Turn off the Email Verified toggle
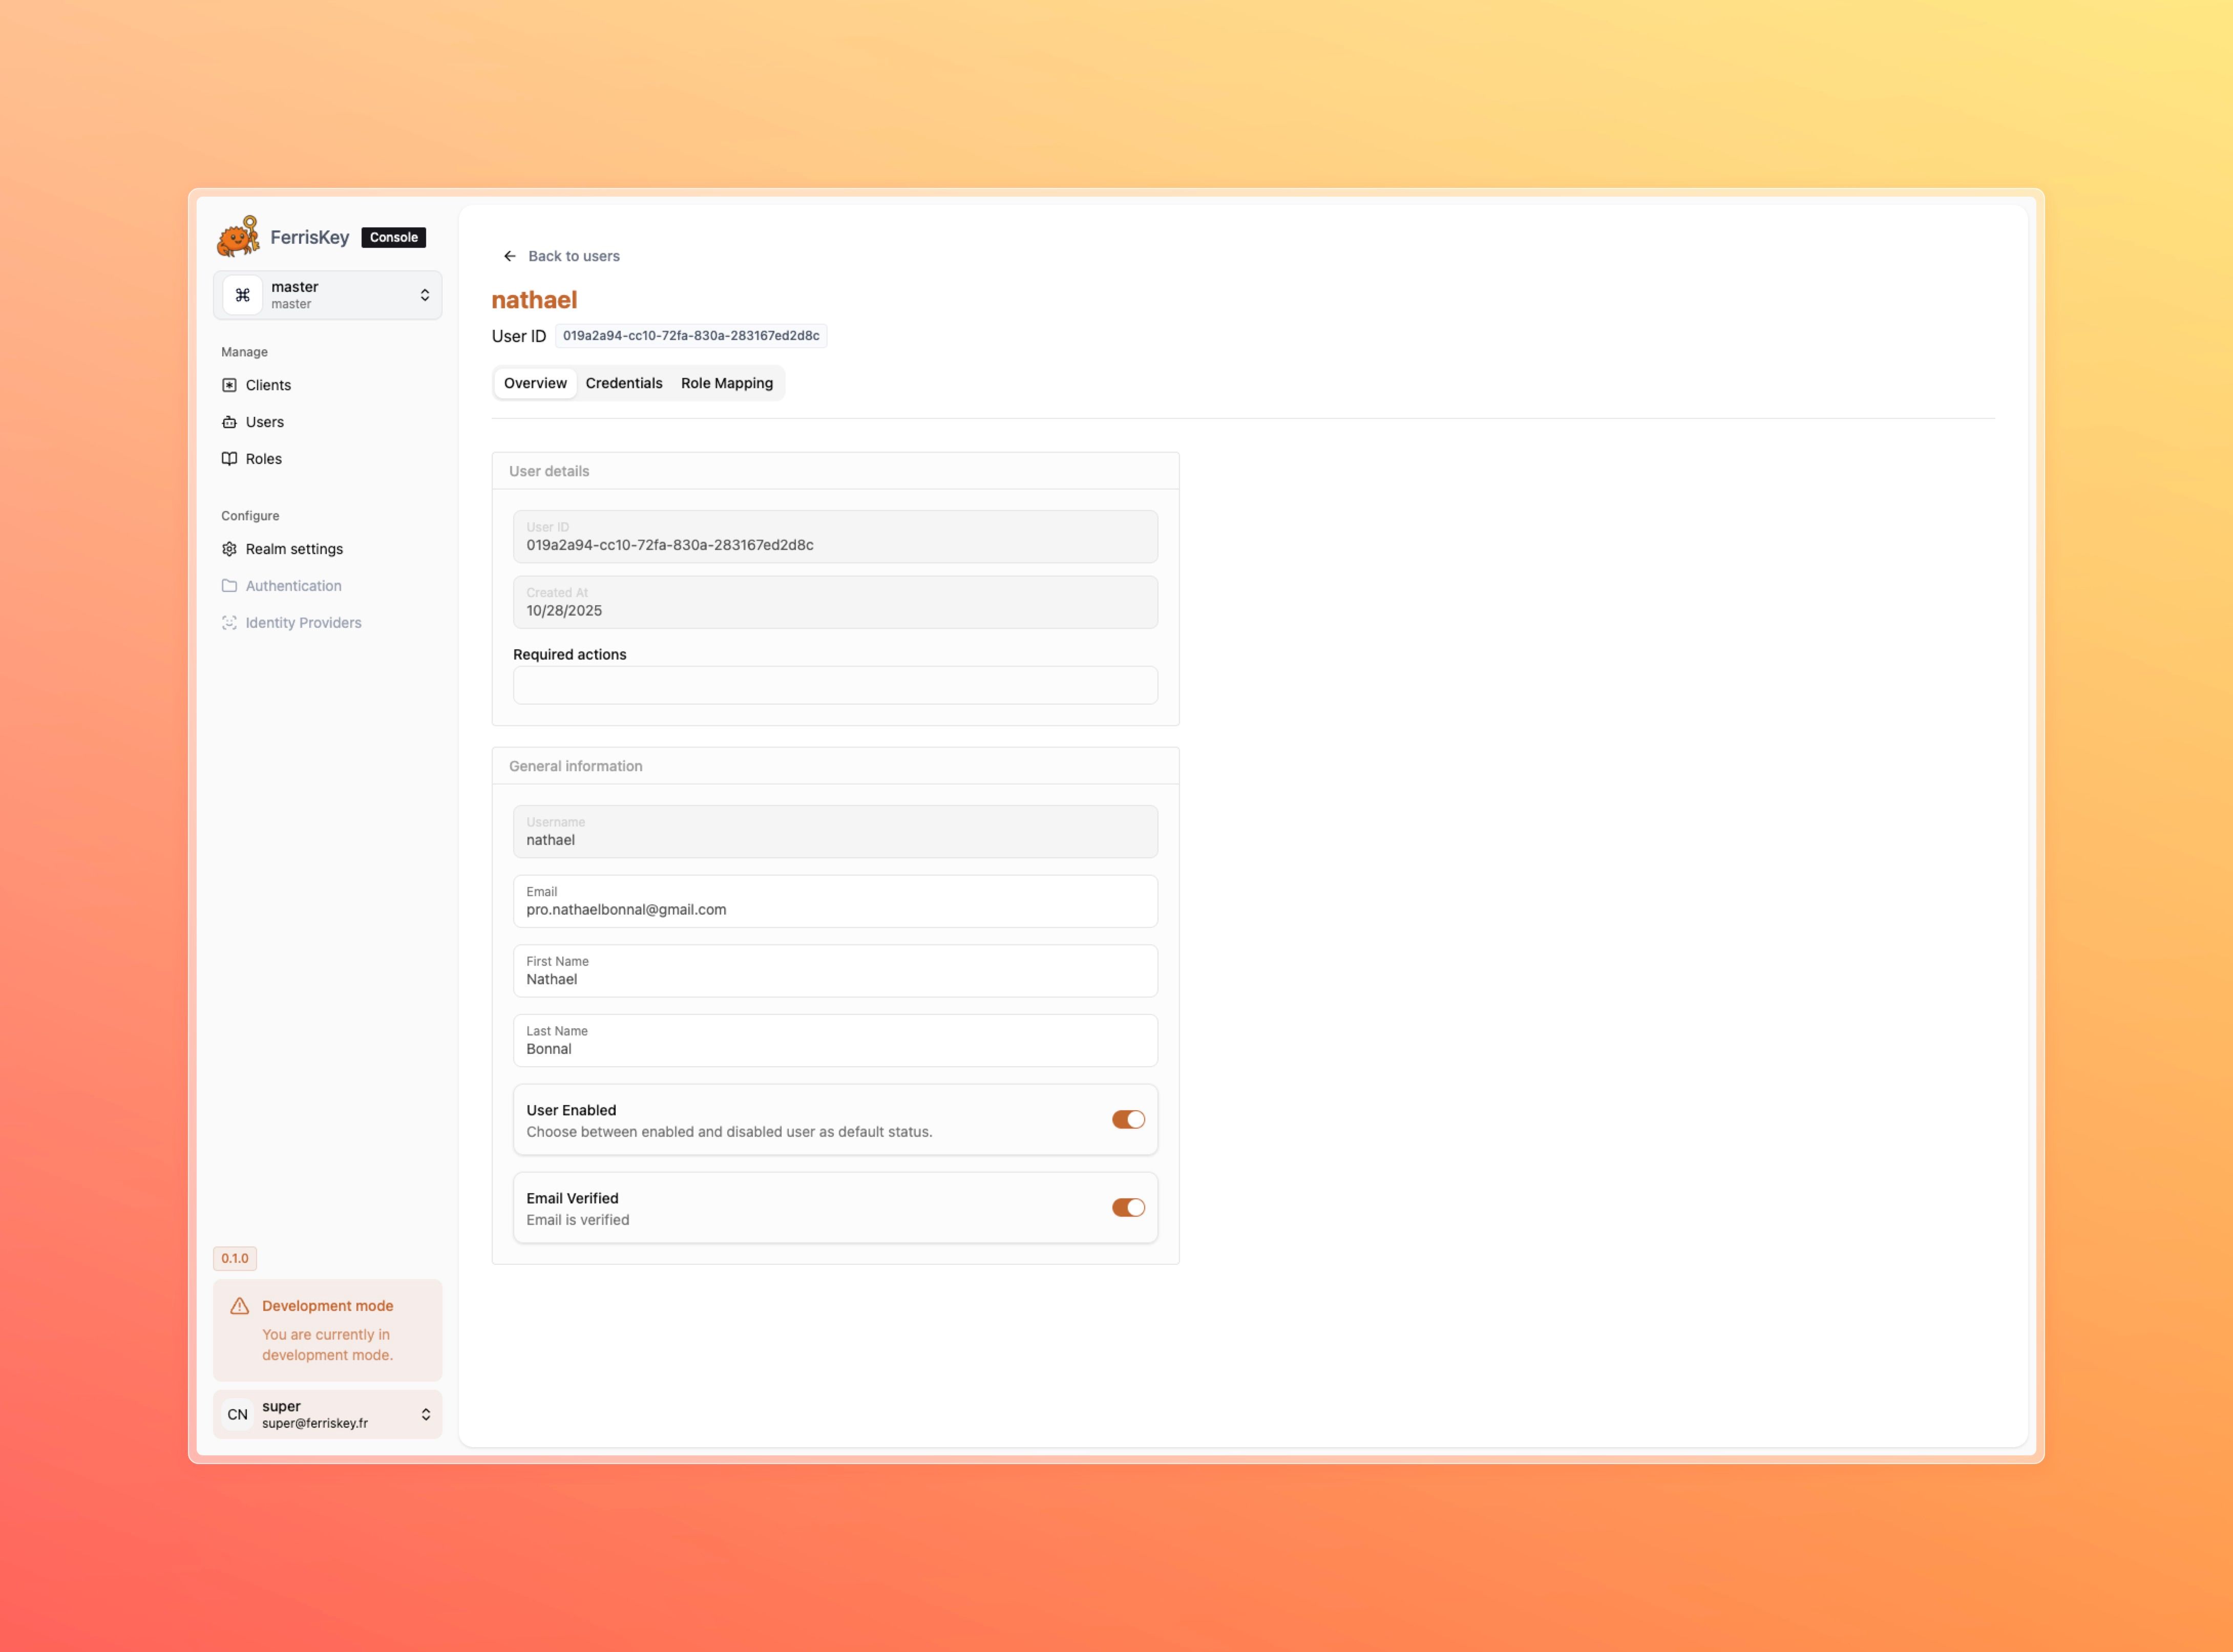This screenshot has height=1652, width=2233. coord(1128,1207)
